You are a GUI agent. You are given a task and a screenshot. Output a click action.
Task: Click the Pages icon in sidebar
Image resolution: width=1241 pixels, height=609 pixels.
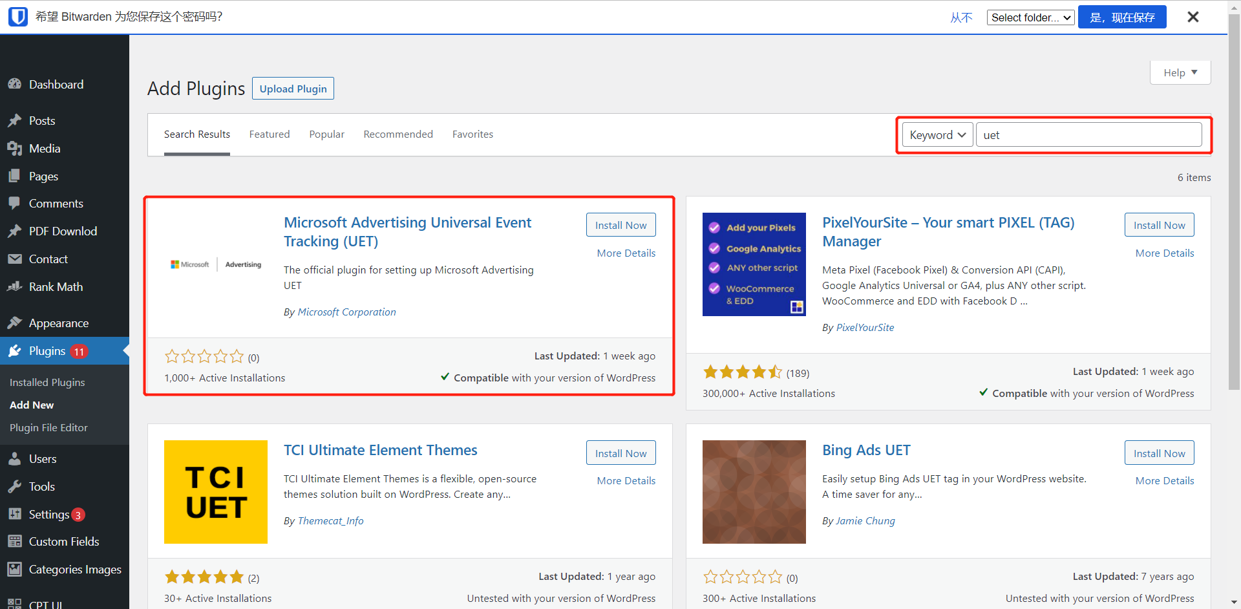point(15,176)
